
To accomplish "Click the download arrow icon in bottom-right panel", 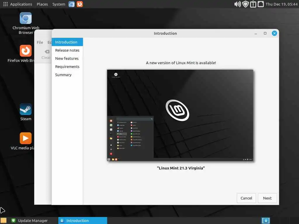I will (x=266, y=220).
